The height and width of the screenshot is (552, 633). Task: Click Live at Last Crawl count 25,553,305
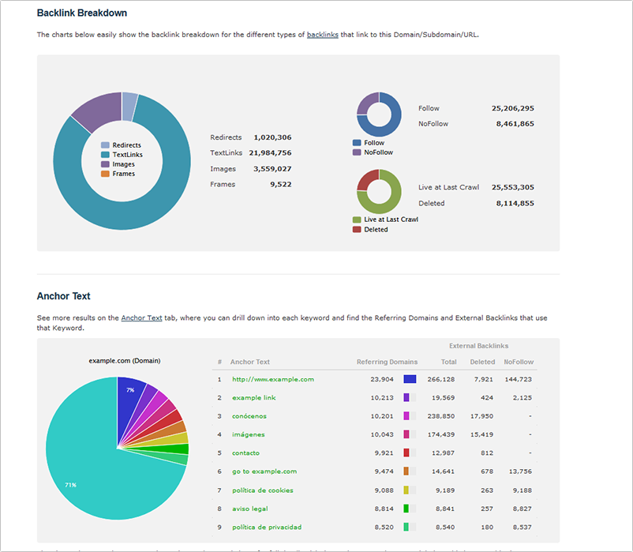coord(513,187)
